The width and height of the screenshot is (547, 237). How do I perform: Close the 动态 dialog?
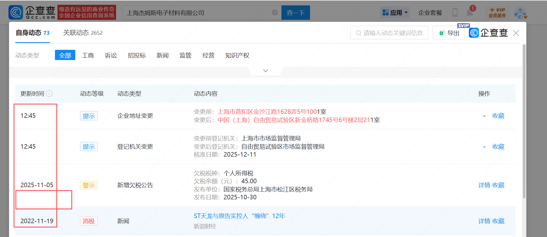pyautogui.click(x=516, y=33)
